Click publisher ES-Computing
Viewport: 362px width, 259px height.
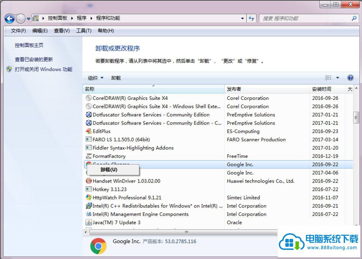tap(243, 131)
